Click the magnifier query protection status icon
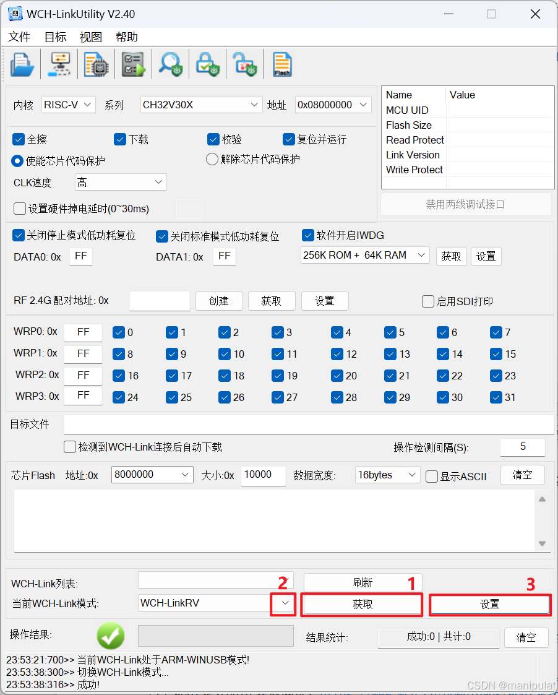The image size is (558, 695). coord(171,65)
